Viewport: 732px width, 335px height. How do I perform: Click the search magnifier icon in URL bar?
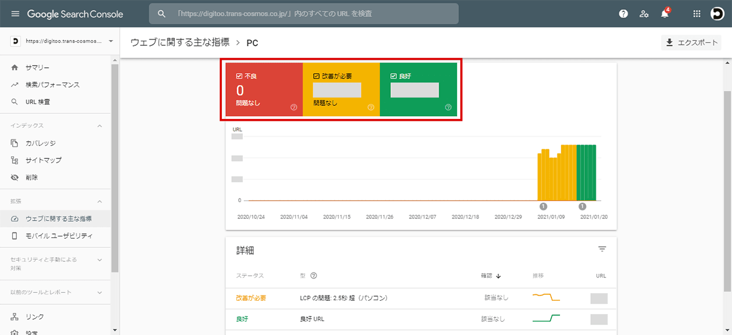point(162,13)
